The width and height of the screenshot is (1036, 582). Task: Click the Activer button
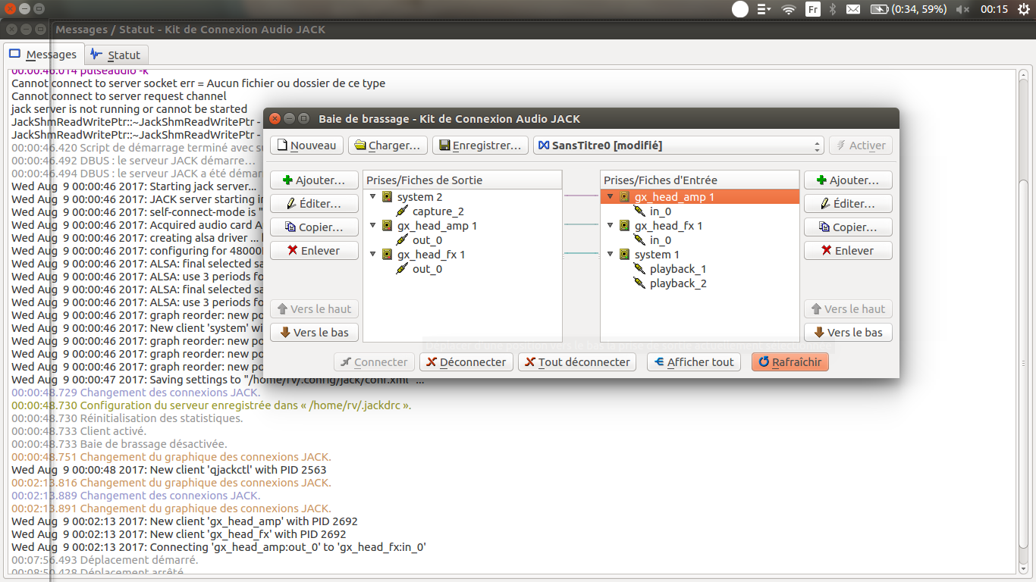tap(861, 145)
